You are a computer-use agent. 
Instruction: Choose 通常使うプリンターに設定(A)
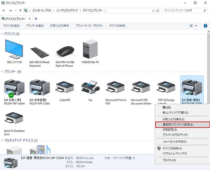pos(182,125)
